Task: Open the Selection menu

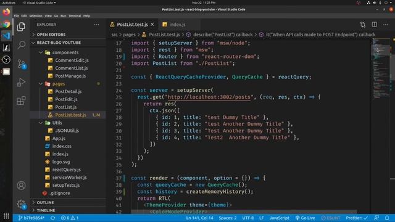Action: 36,15
